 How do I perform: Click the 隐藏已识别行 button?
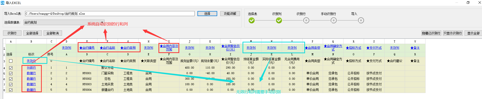pyautogui.click(x=431, y=33)
